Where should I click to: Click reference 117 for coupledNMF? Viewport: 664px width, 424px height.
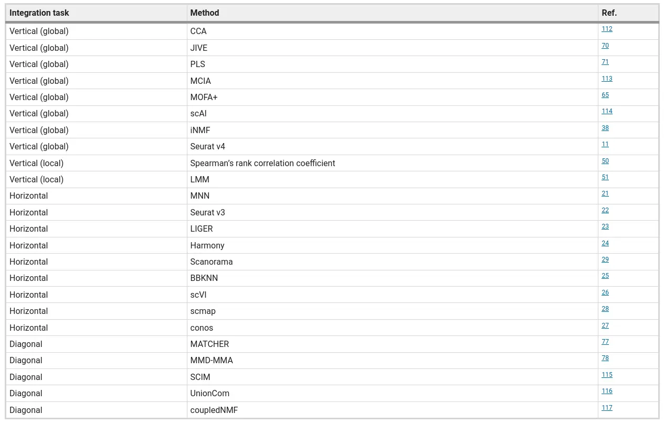click(x=607, y=408)
